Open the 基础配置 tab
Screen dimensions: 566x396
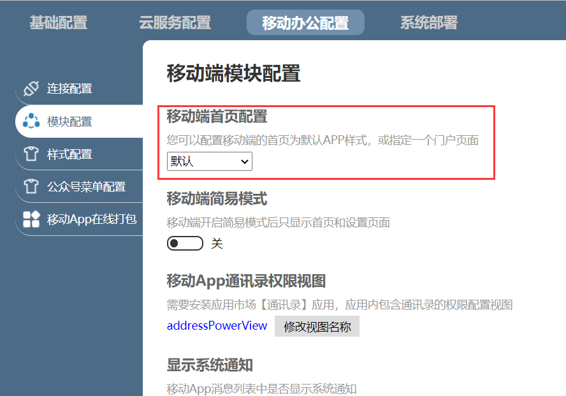pyautogui.click(x=59, y=22)
